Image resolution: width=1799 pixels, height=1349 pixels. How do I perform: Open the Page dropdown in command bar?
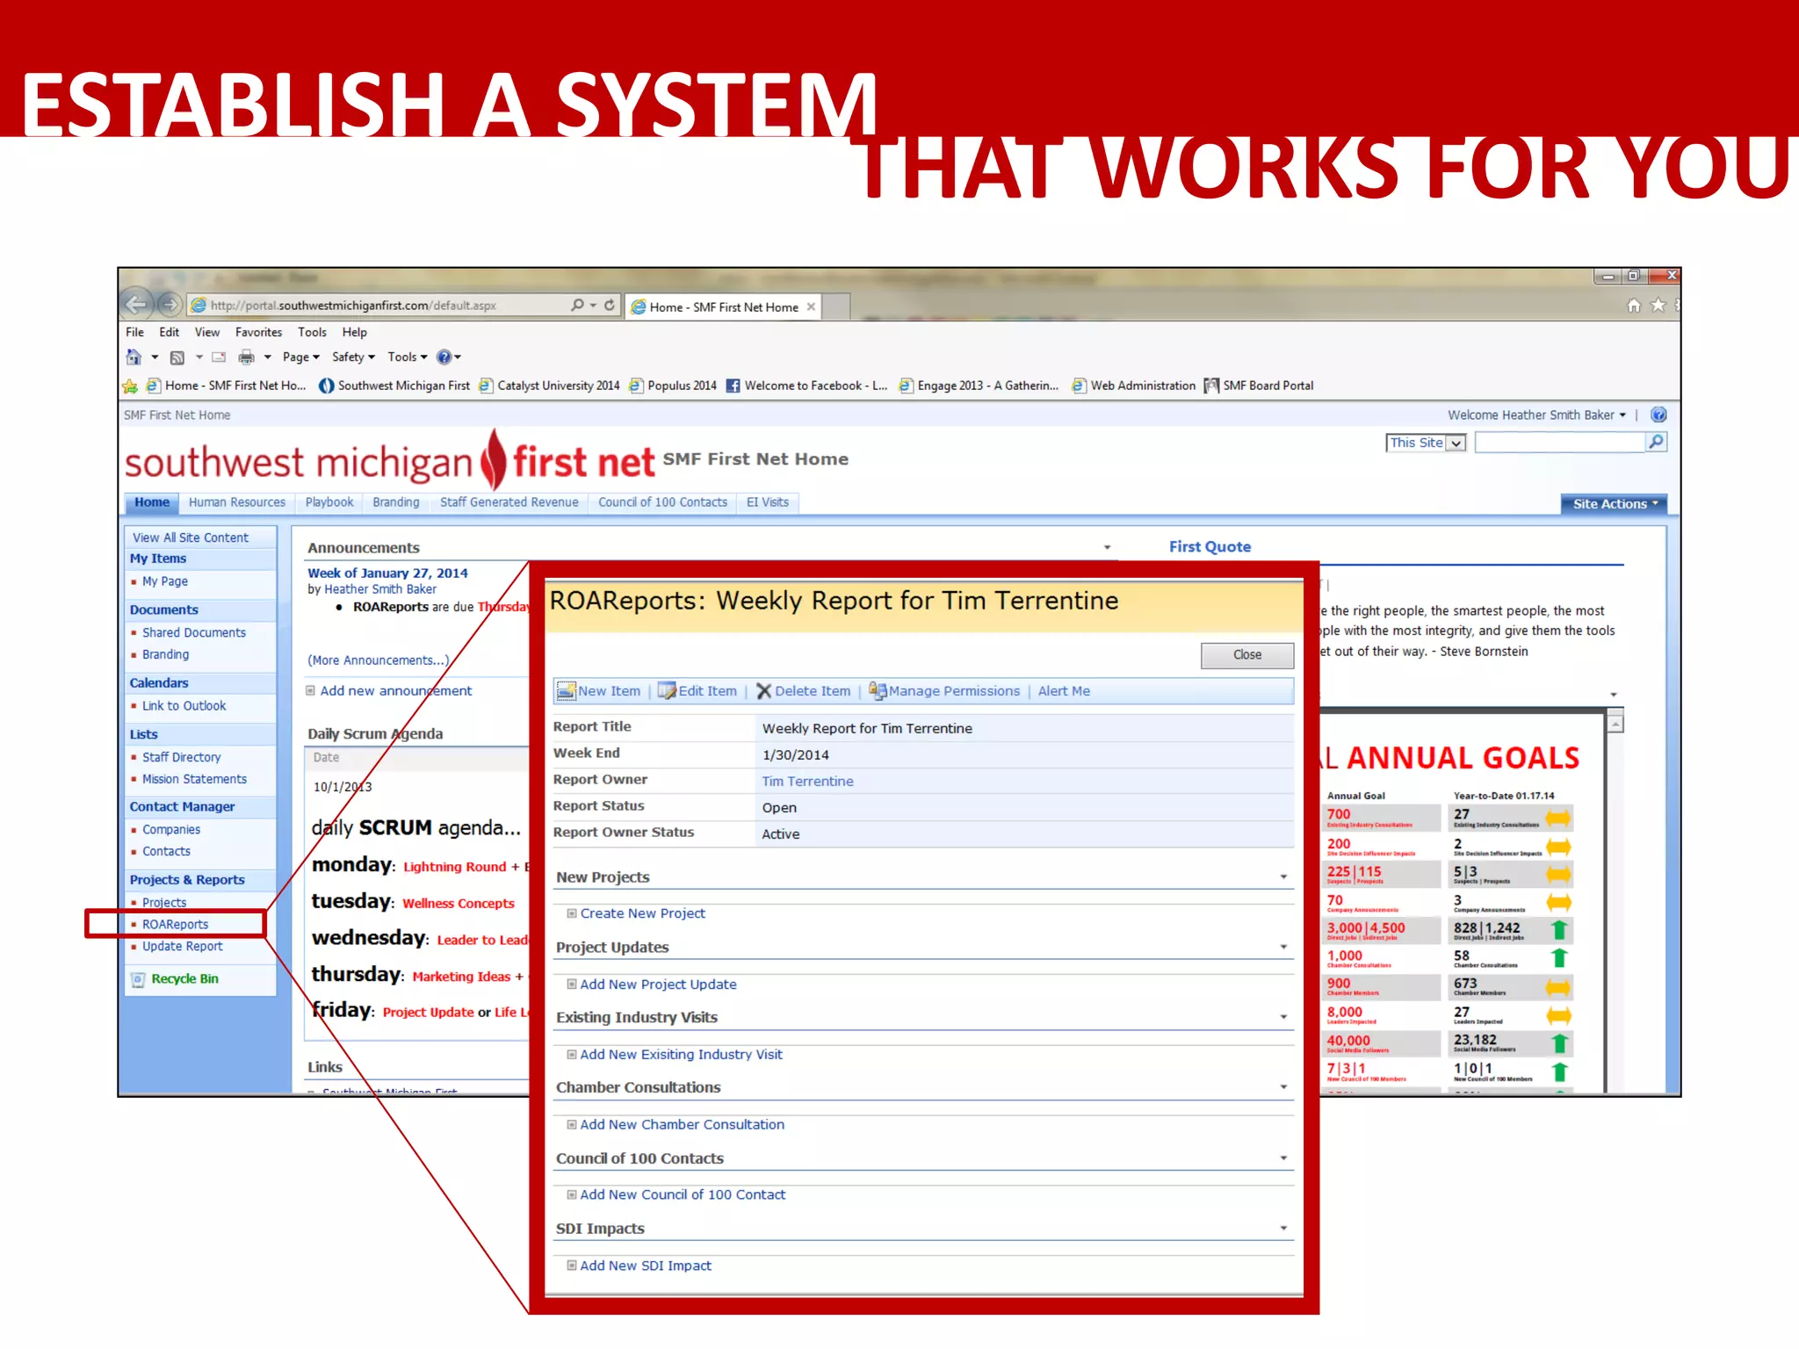[301, 357]
